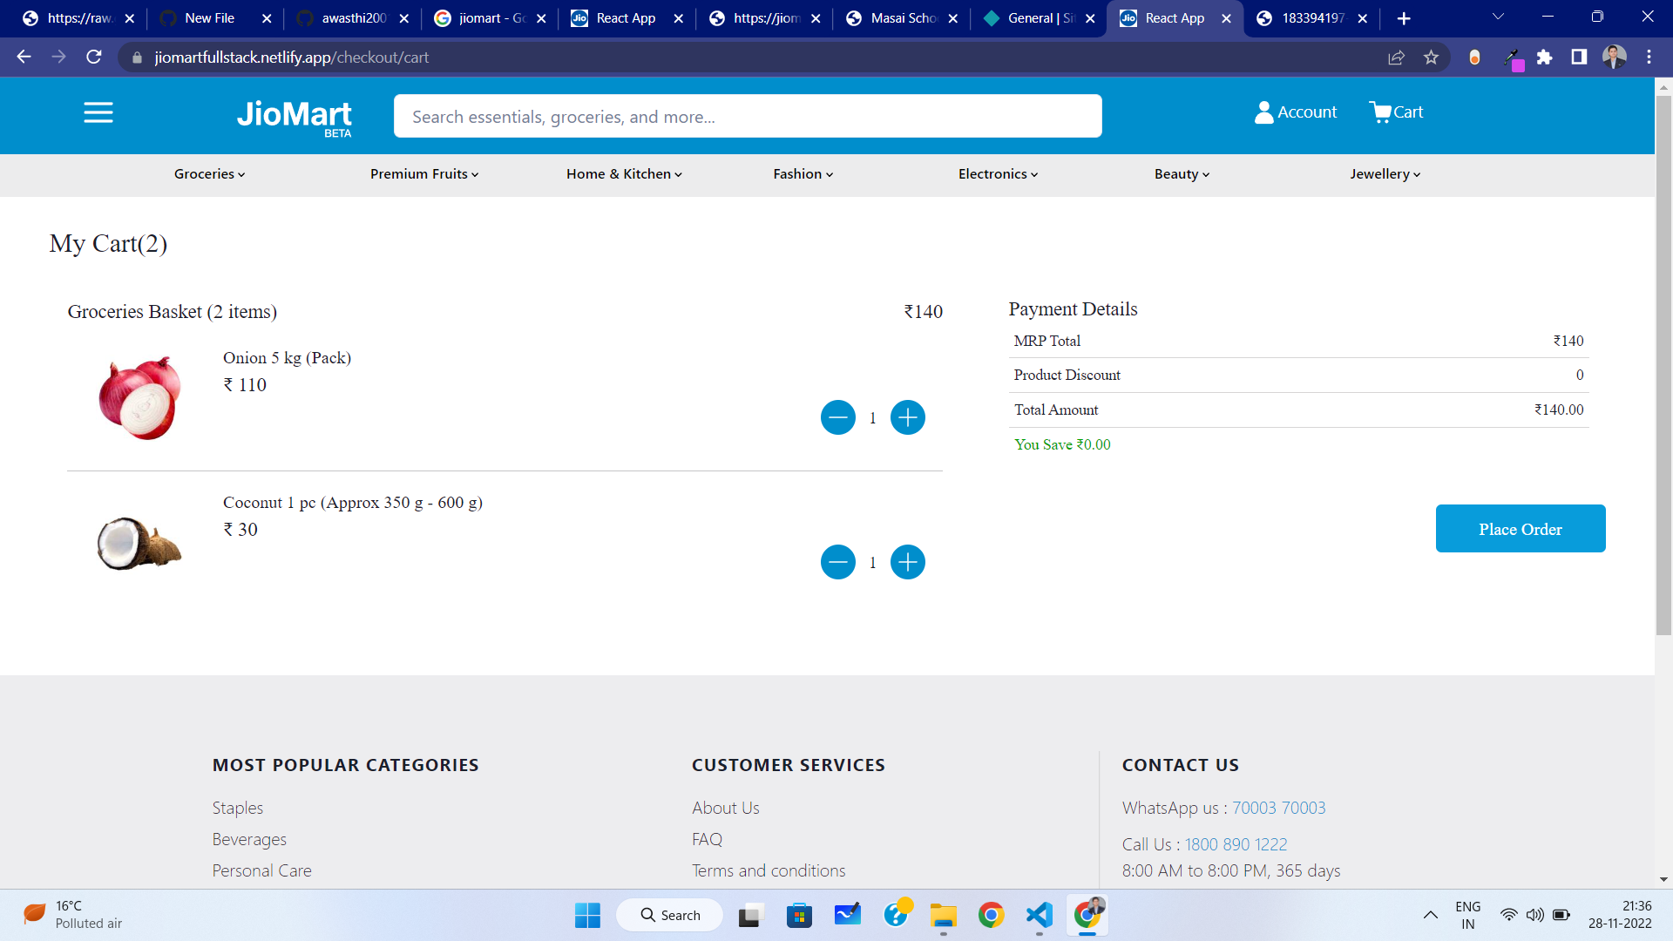Image resolution: width=1673 pixels, height=941 pixels.
Task: Switch to the Masai School tab
Action: point(901,18)
